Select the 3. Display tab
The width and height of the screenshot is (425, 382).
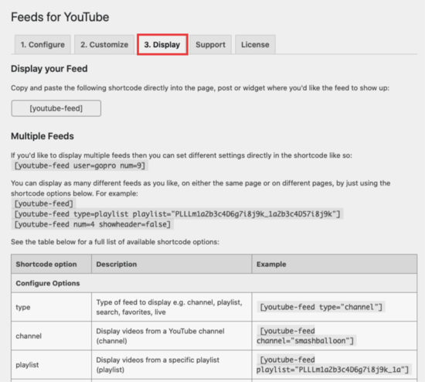click(162, 45)
